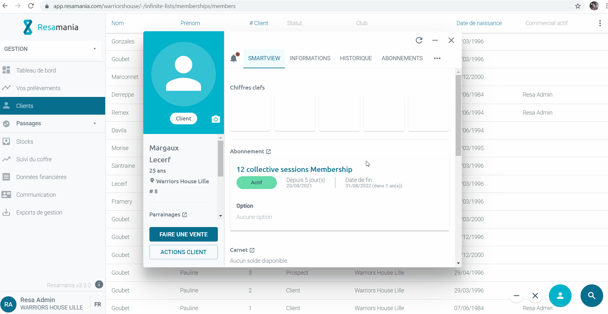Click the smartview vertical scrollbar

pos(458,116)
